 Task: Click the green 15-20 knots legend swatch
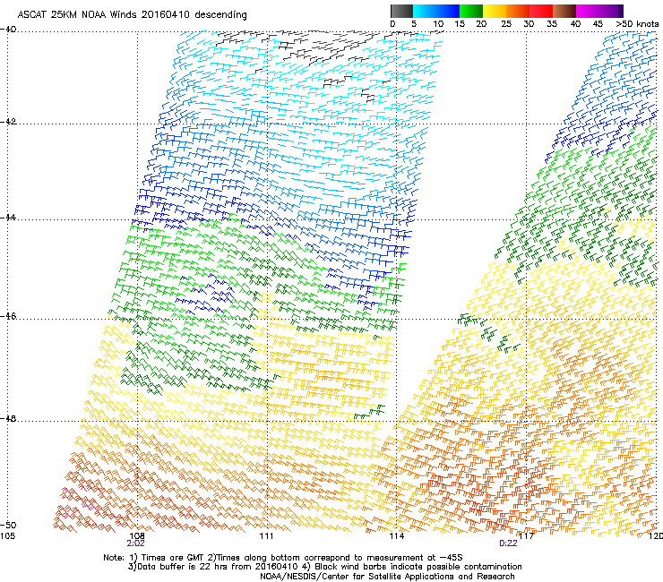pos(471,11)
